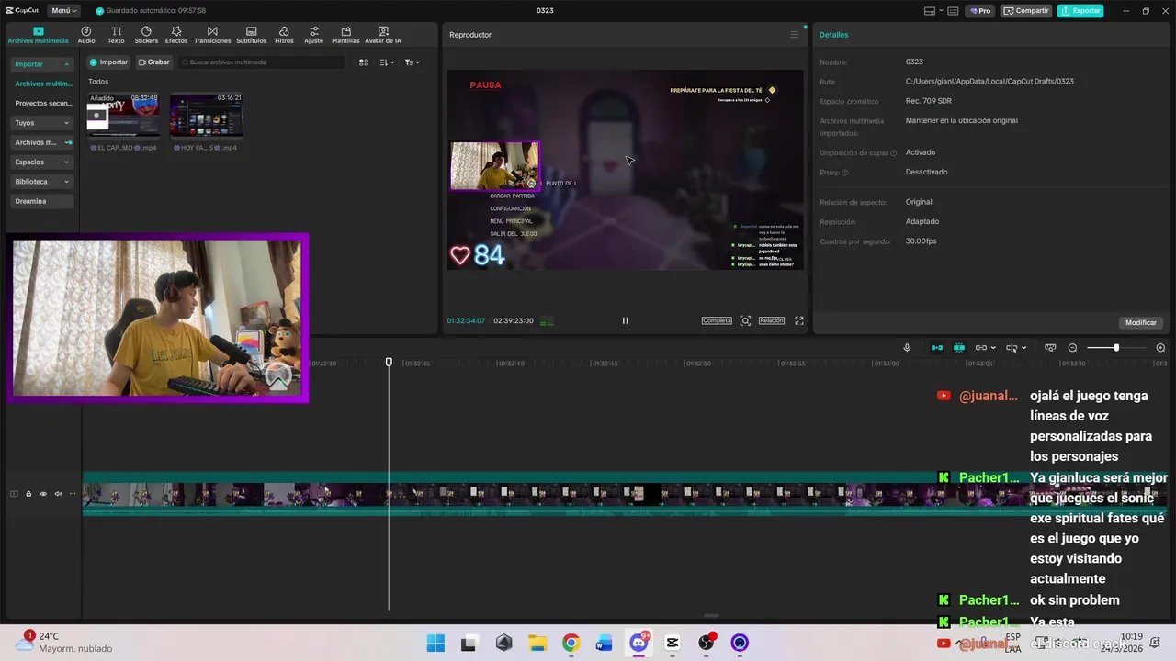Image resolution: width=1176 pixels, height=661 pixels.
Task: Open the Texto panel
Action: pyautogui.click(x=116, y=35)
